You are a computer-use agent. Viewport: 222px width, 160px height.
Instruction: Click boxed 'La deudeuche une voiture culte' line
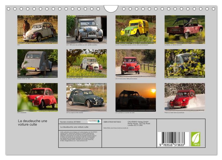(x=74, y=127)
